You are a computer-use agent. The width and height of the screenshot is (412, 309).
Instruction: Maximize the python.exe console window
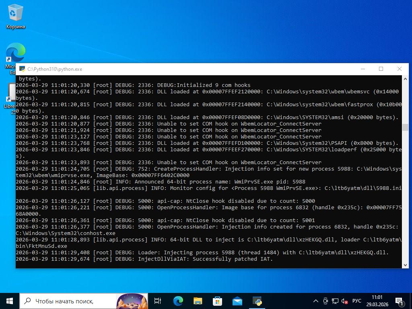[381, 69]
